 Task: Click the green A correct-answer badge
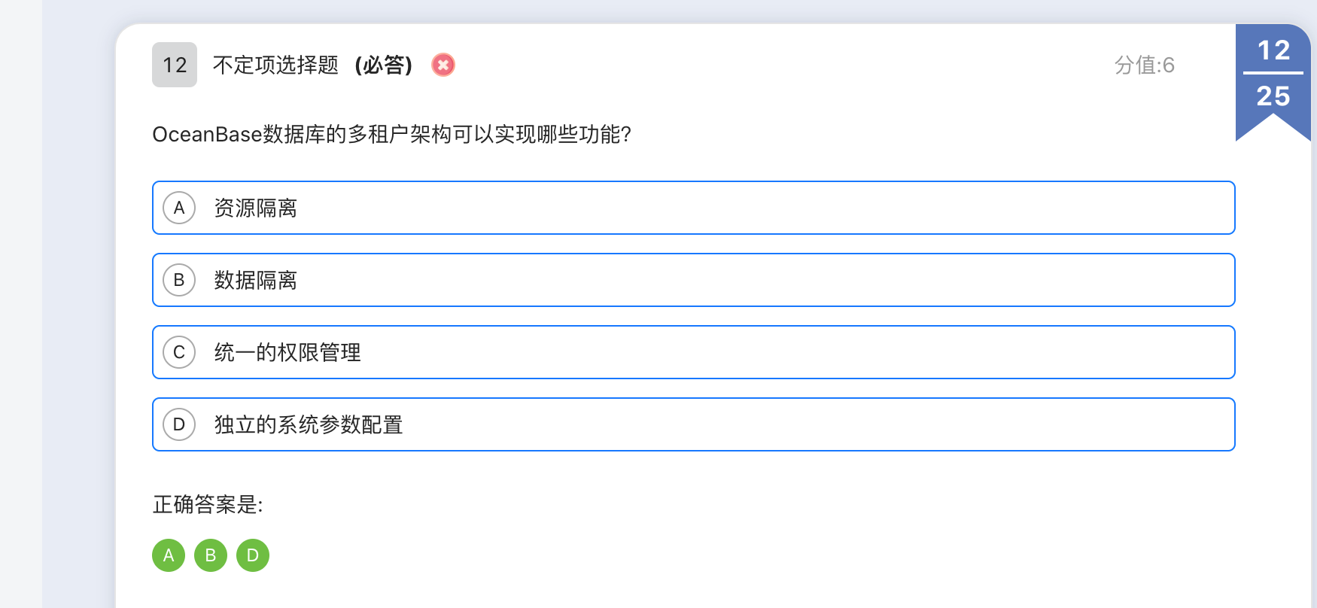pyautogui.click(x=169, y=555)
